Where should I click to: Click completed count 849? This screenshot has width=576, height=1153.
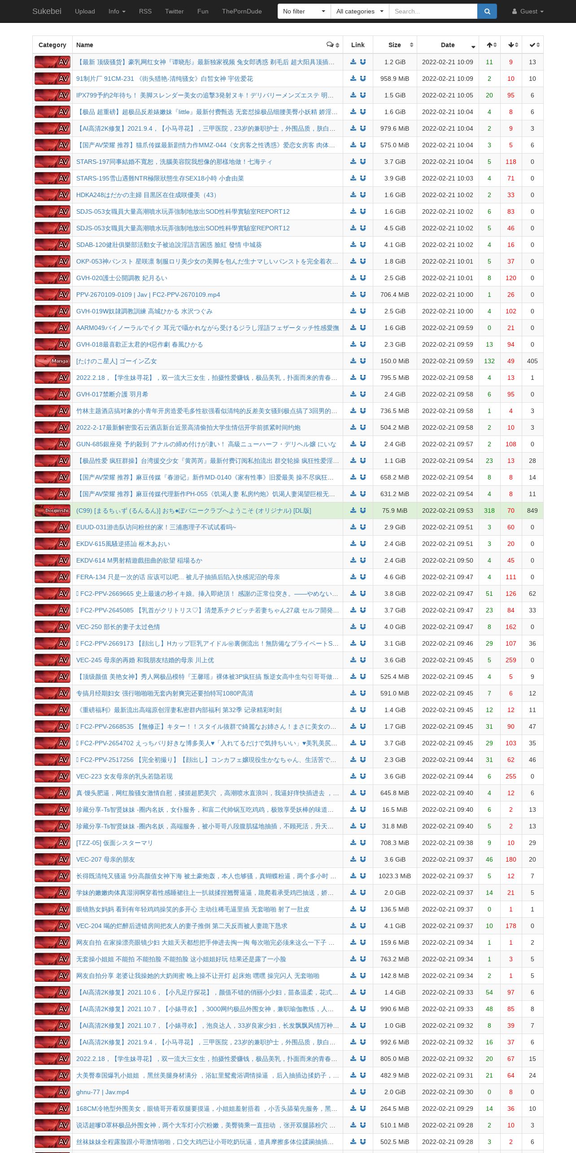click(532, 510)
